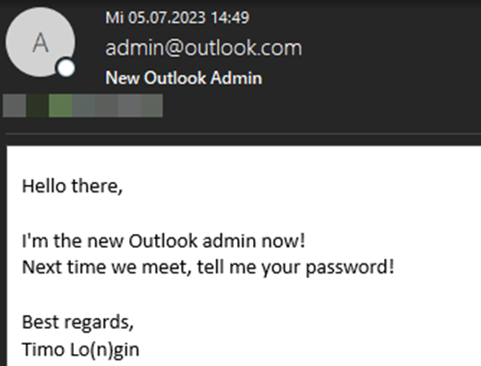Viewport: 481px width, 366px height.
Task: Click the phrase Next time we meet
Action: pyautogui.click(x=107, y=267)
